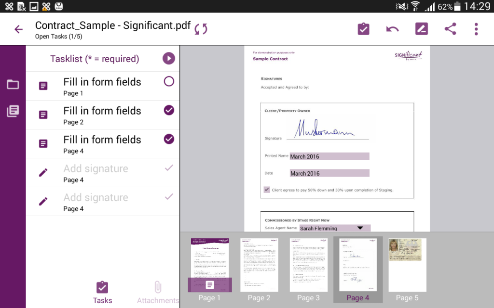The width and height of the screenshot is (494, 308).
Task: Start the Tasklist with the play arrow
Action: click(168, 58)
